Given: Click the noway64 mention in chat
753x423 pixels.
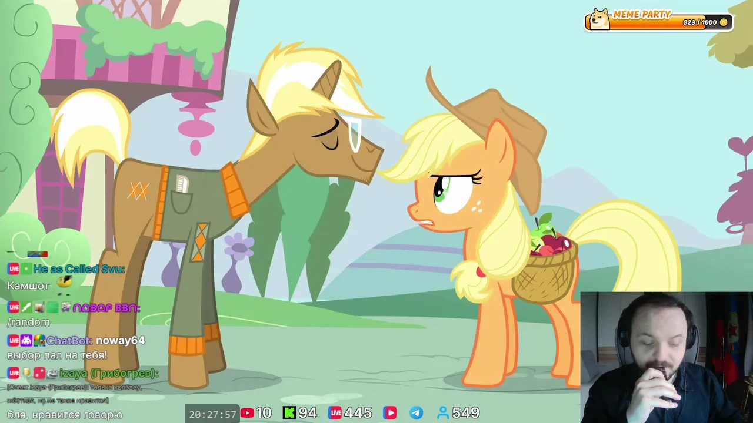Looking at the screenshot, I should 120,340.
